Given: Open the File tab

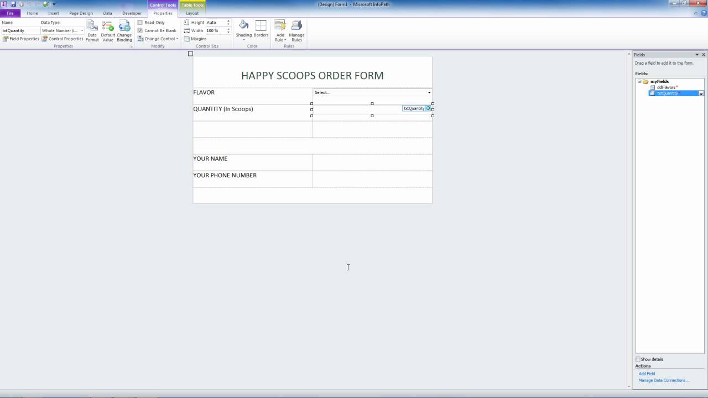Looking at the screenshot, I should coord(10,13).
